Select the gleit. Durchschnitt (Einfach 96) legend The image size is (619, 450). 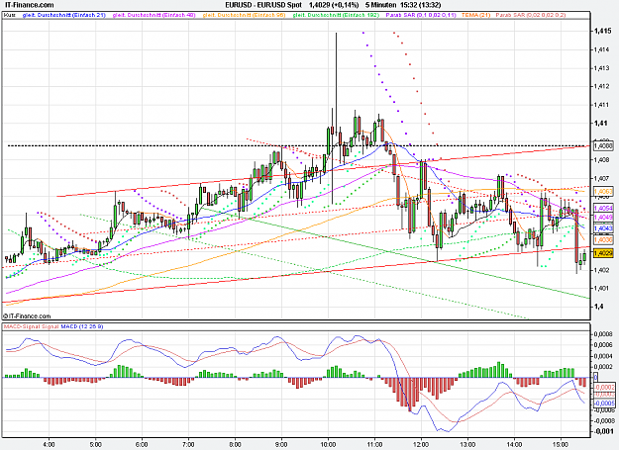pos(244,15)
